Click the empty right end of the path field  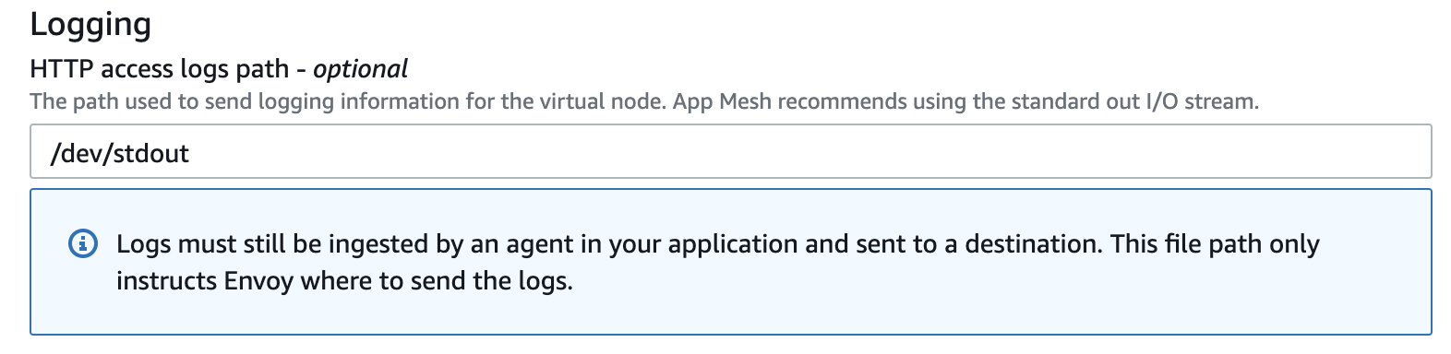pos(1200,151)
